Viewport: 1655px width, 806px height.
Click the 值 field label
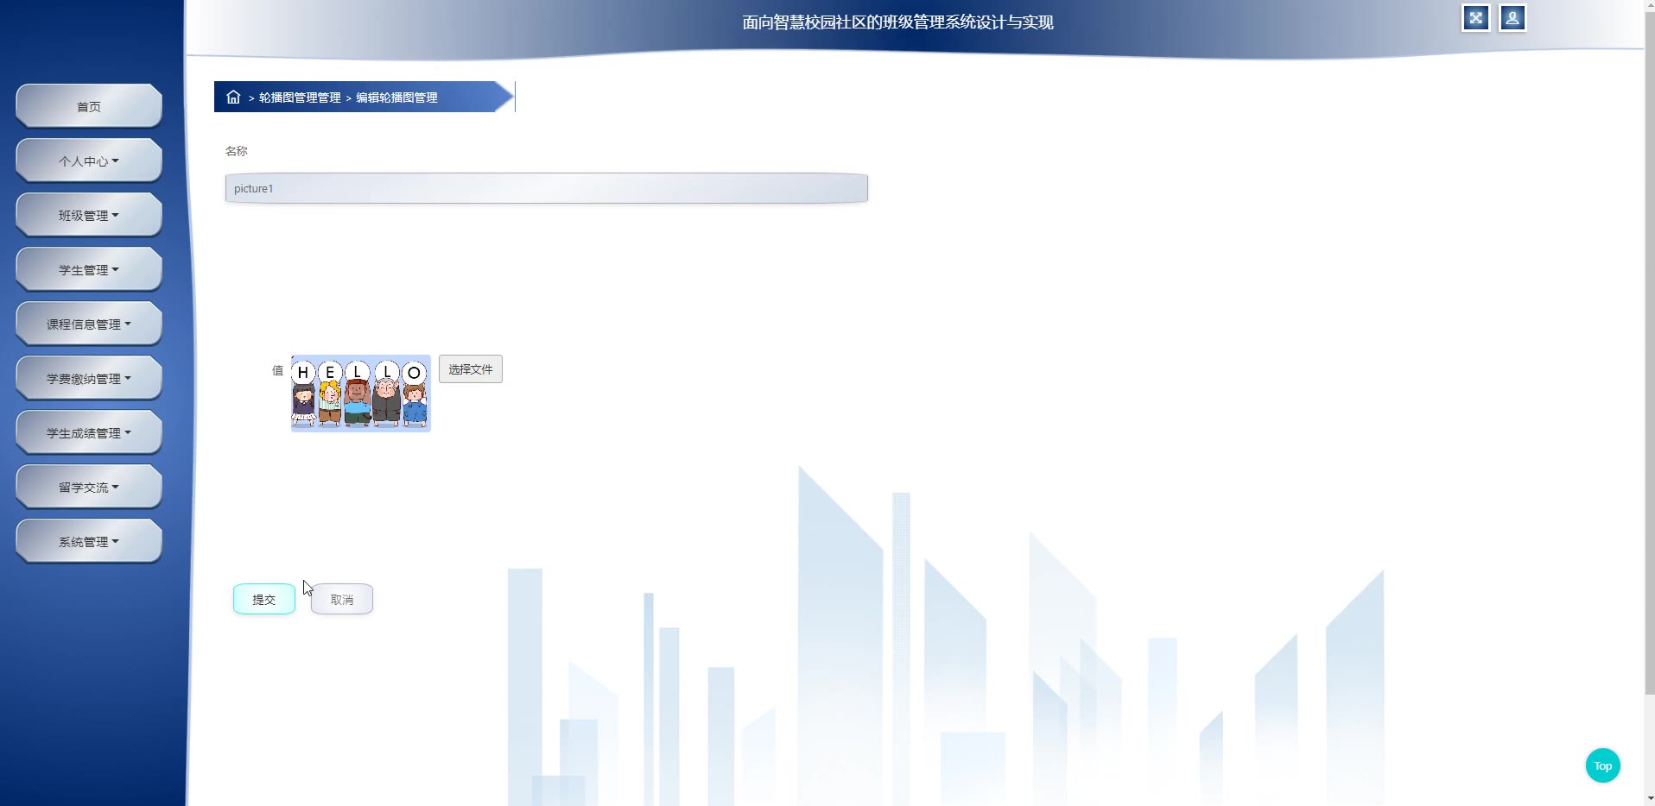(x=277, y=370)
